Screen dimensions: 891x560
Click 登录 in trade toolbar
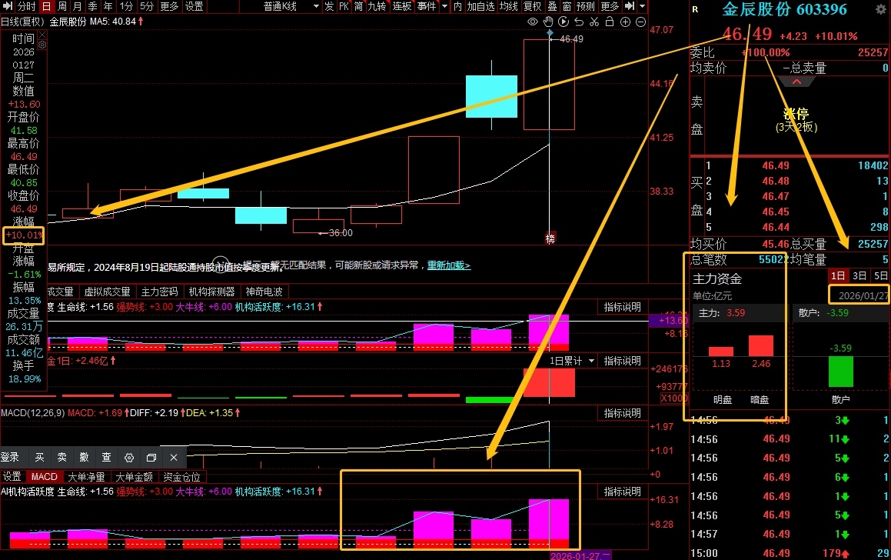click(x=10, y=458)
